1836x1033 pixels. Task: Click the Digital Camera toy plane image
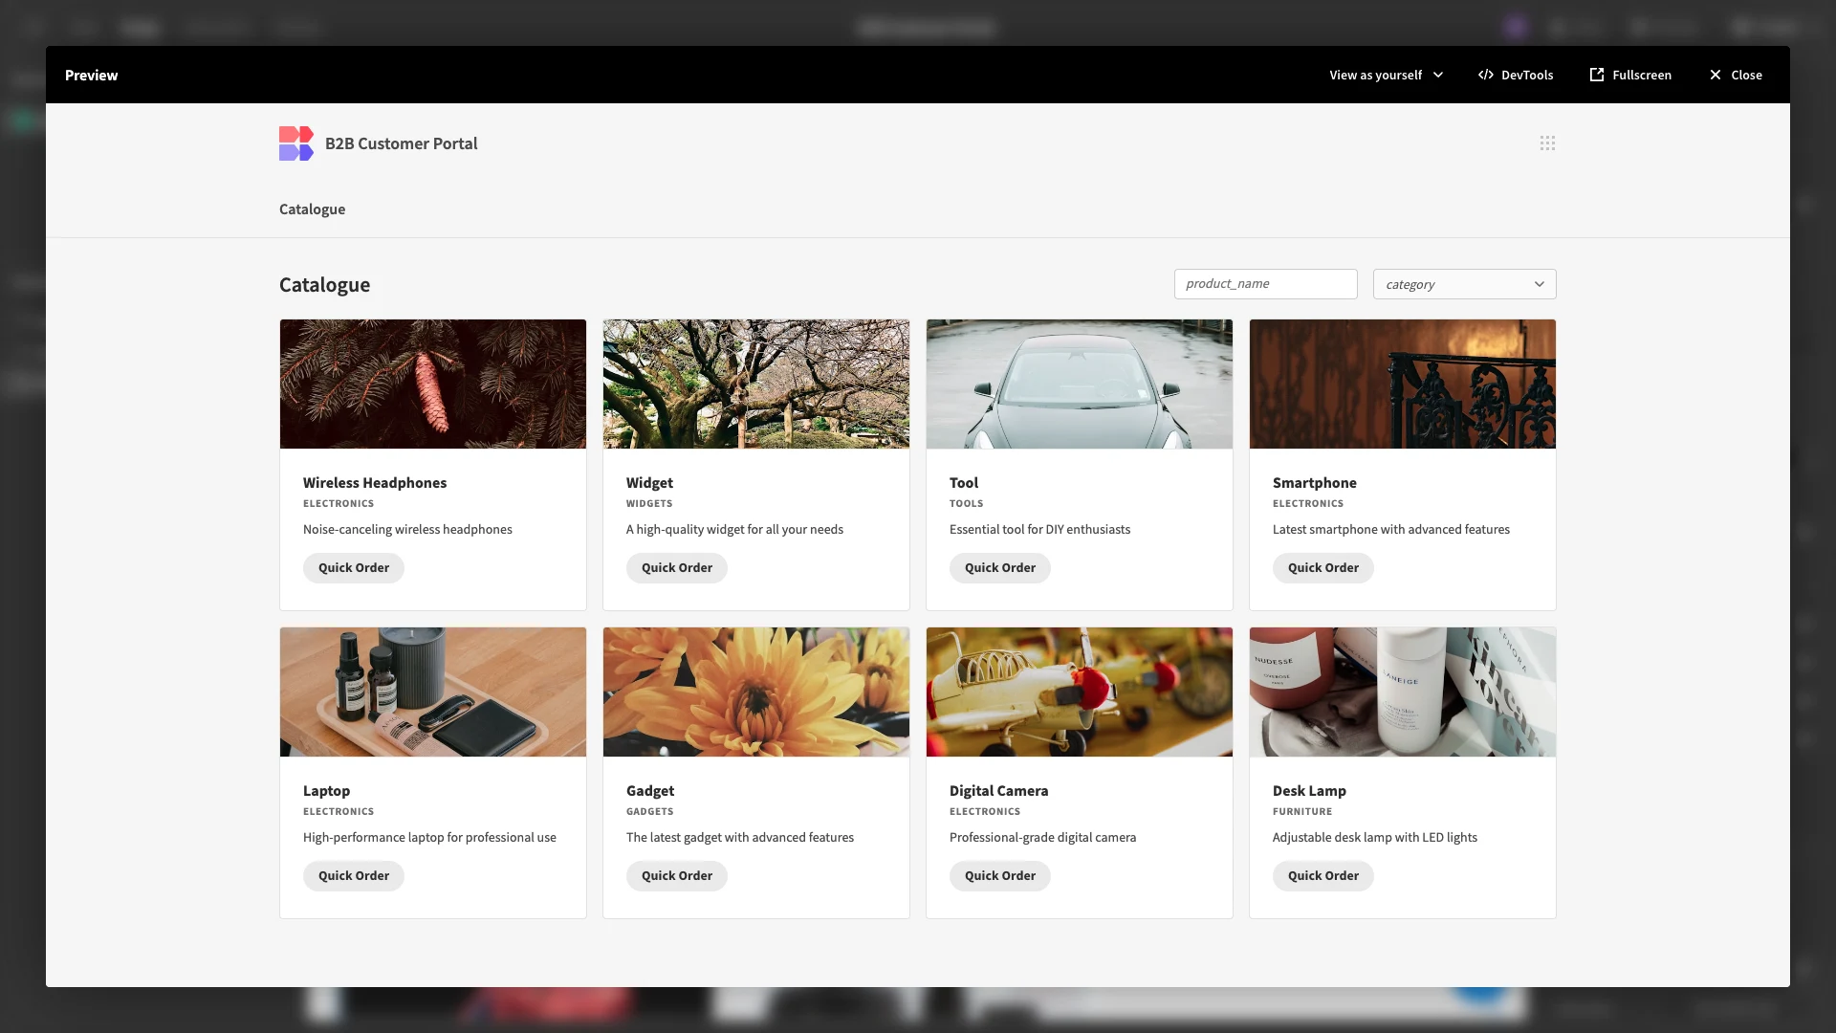pyautogui.click(x=1080, y=692)
